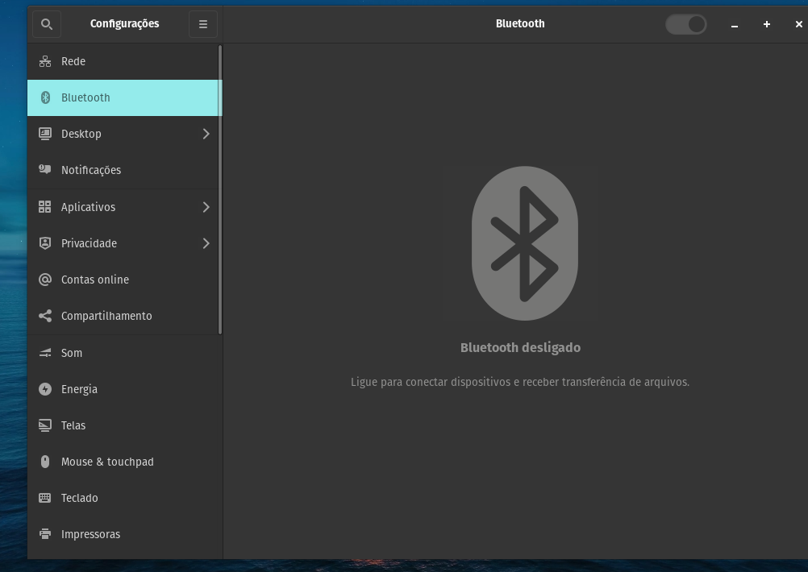
Task: Open the Mouse & touchpad label
Action: [x=107, y=462]
